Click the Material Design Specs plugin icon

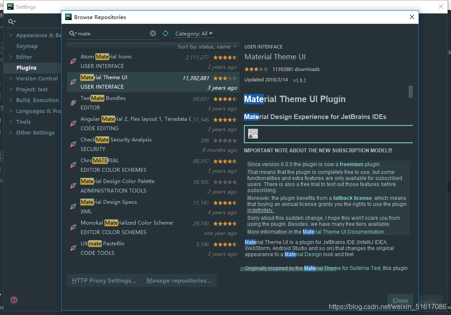point(73,206)
